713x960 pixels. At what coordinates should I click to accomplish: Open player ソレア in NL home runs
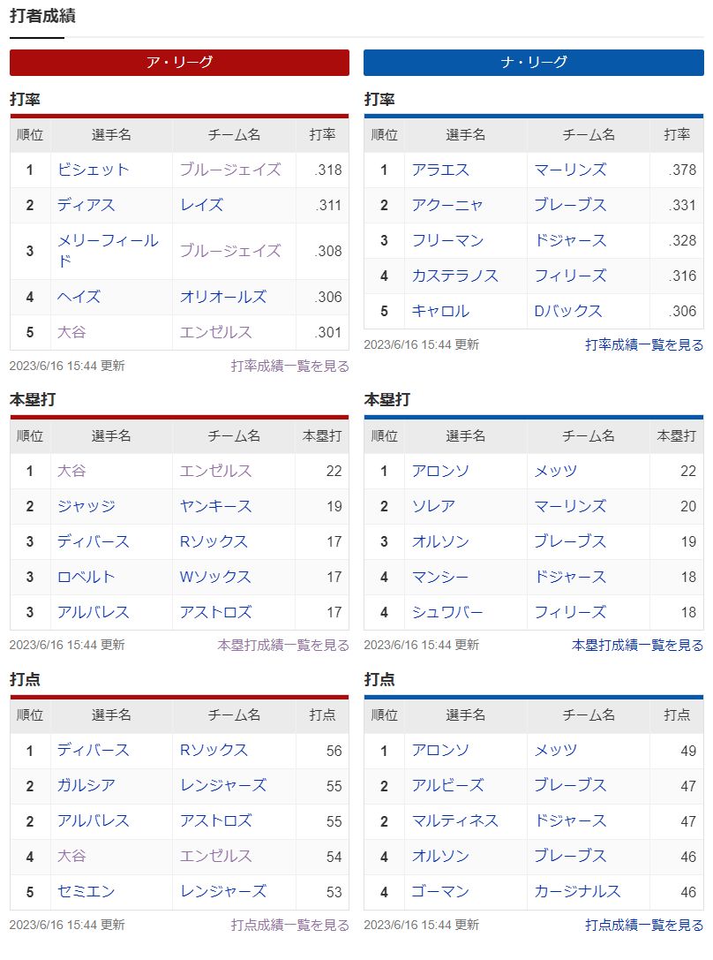[433, 506]
